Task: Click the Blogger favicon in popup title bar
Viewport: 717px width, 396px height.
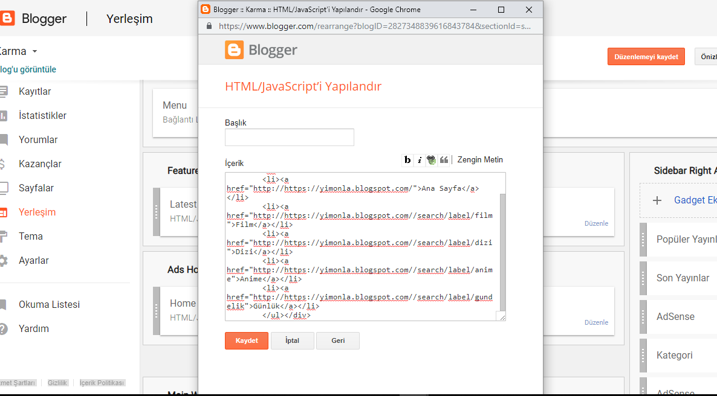Action: (x=206, y=9)
